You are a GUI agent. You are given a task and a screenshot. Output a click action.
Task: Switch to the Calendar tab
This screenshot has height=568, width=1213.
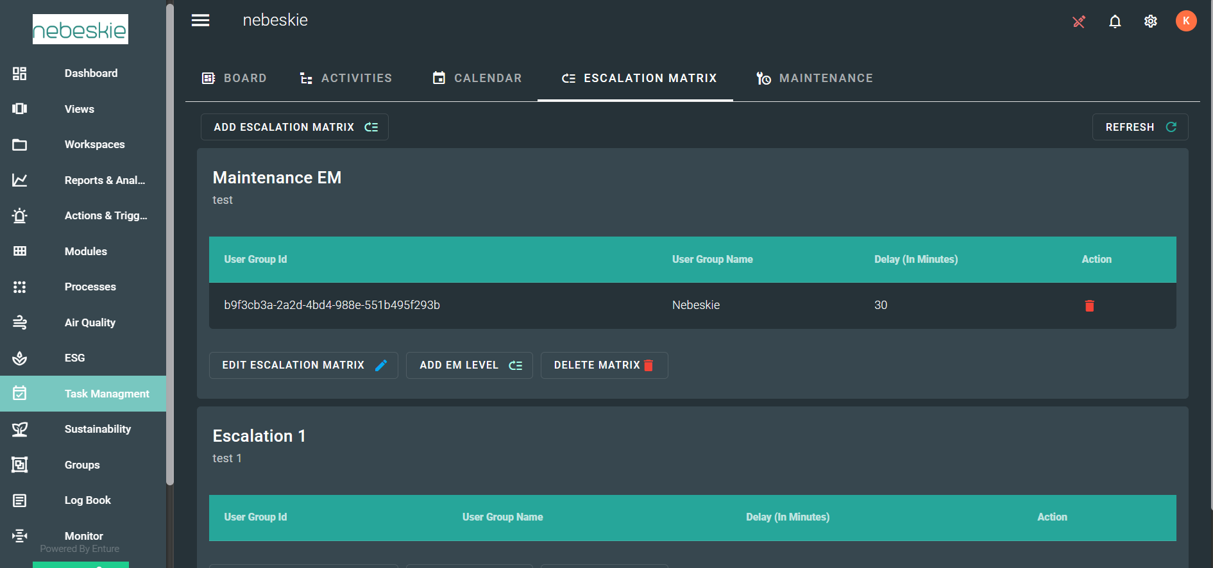(477, 78)
